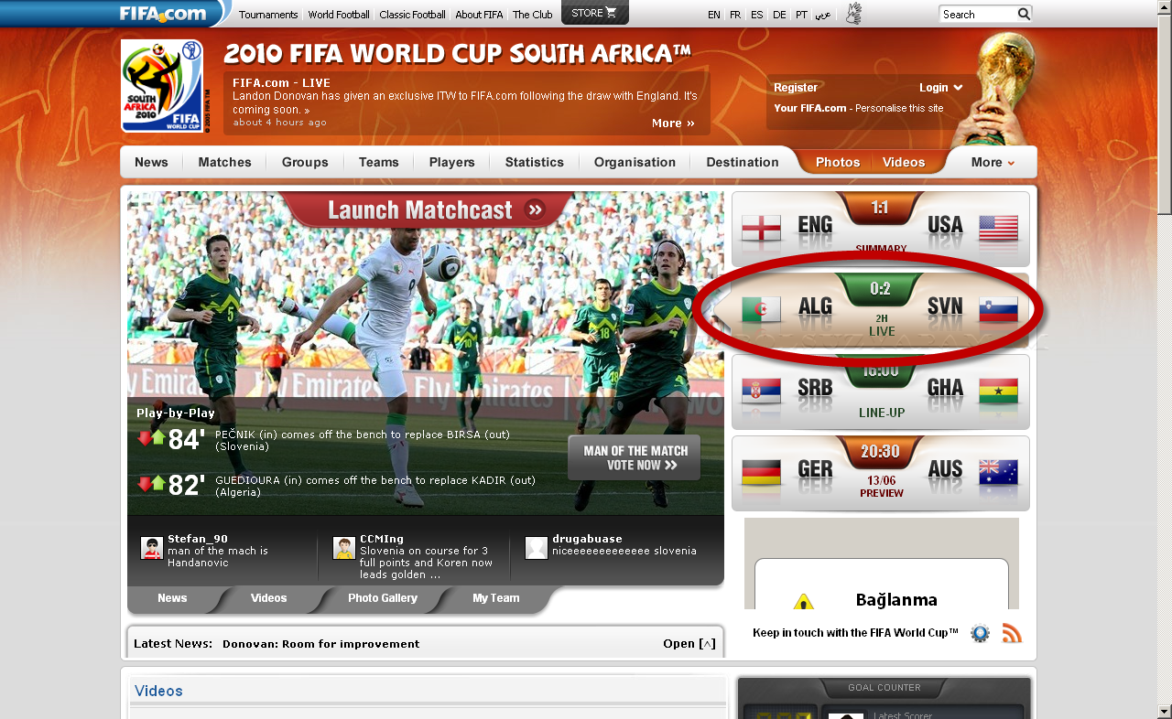The image size is (1172, 719).
Task: Go to the Players nav tab
Action: [451, 162]
